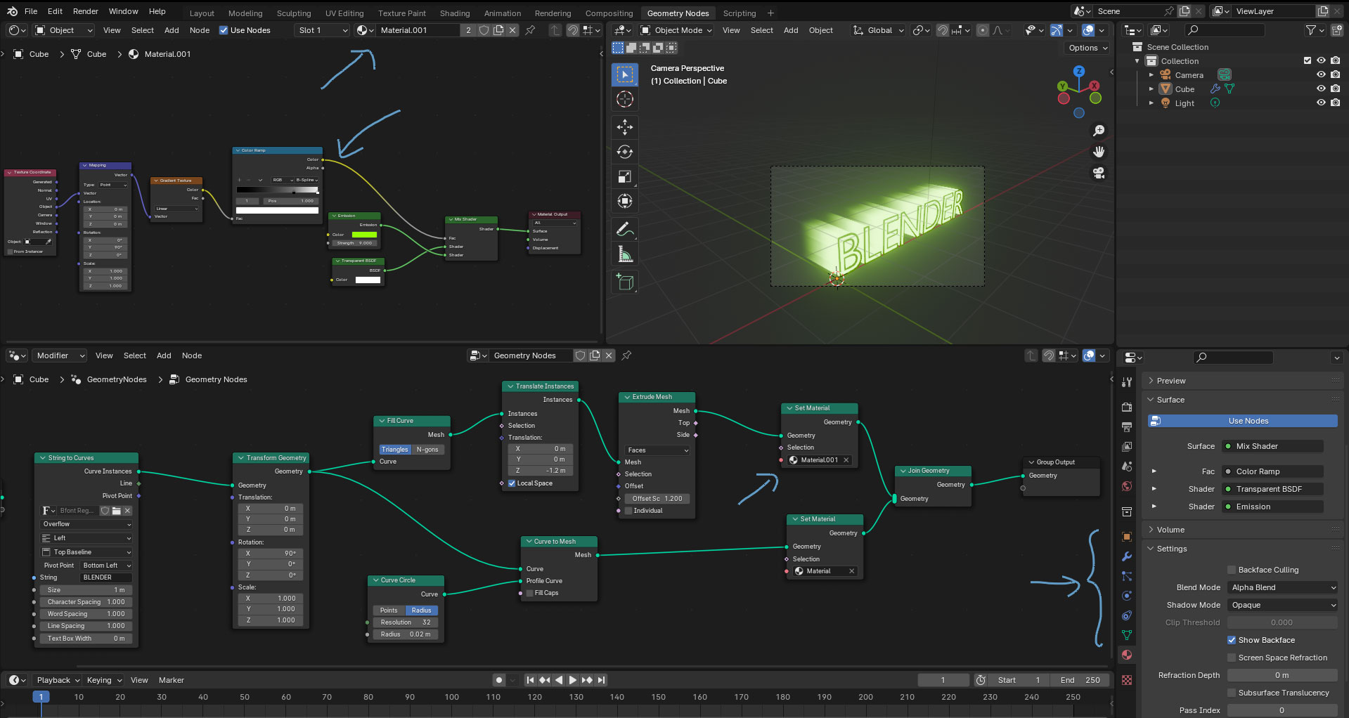Open the Object Mode dropdown in viewport
The height and width of the screenshot is (718, 1349).
[x=676, y=30]
